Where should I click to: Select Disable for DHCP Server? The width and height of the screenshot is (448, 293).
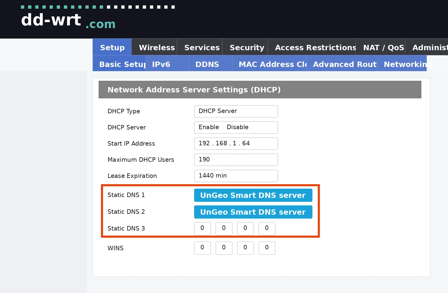(x=237, y=127)
